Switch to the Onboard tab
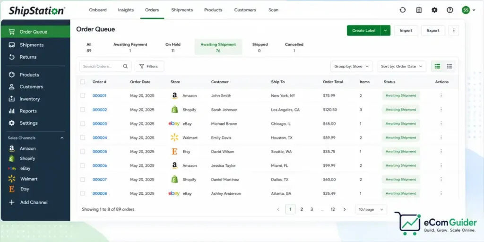This screenshot has height=242, width=484. [x=98, y=10]
